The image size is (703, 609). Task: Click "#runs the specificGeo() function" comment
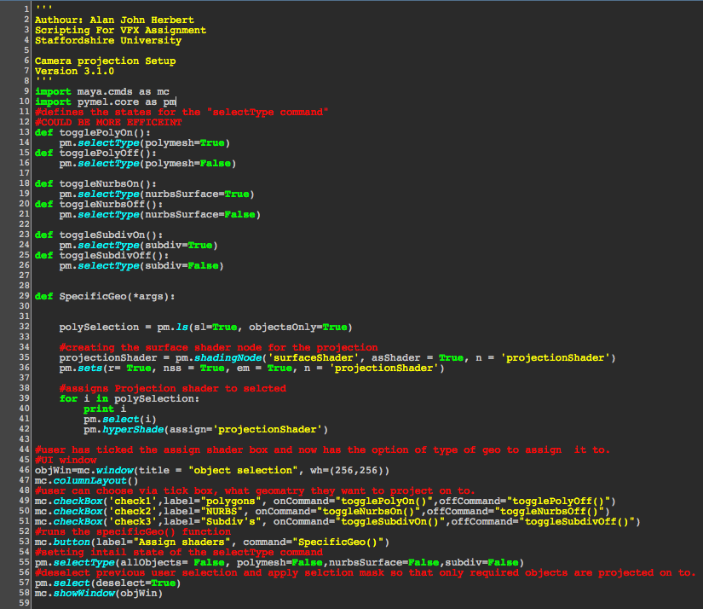(x=133, y=532)
